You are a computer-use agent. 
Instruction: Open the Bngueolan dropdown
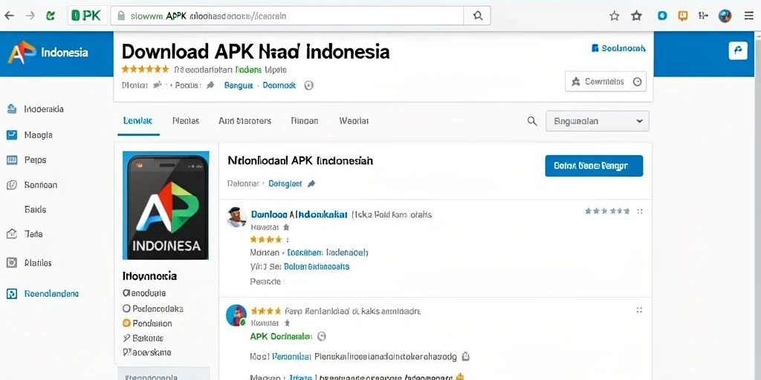click(598, 121)
